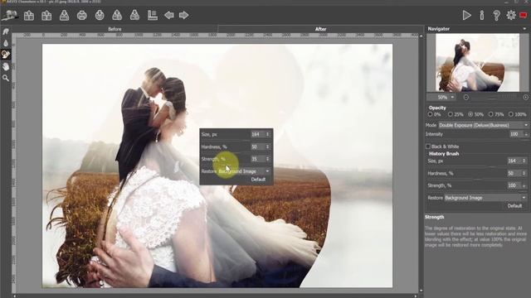
Task: Click Default button in History Brush panel
Action: (514, 206)
